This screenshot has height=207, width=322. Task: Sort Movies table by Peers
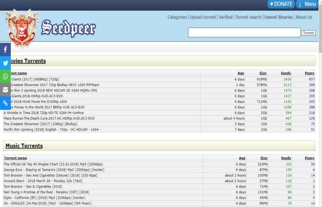310,73
